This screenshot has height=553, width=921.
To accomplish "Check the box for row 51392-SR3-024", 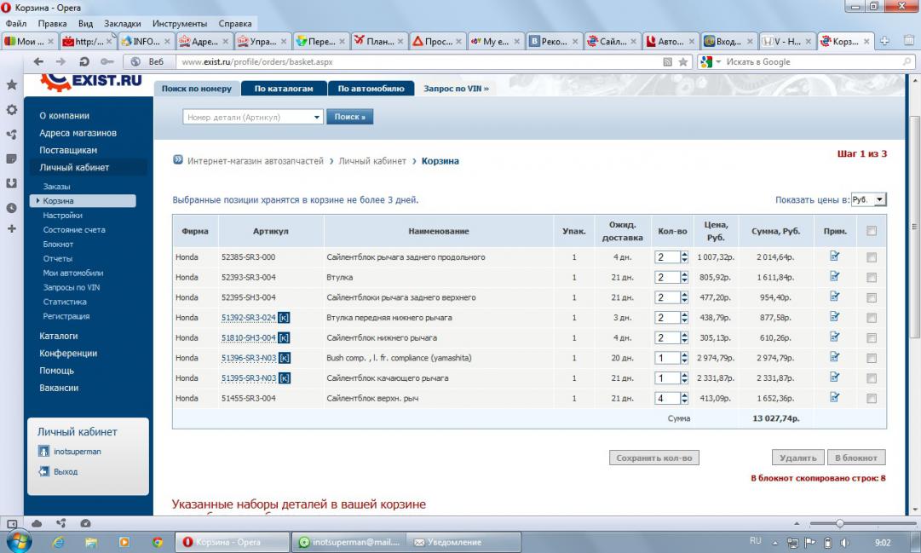I will [x=871, y=318].
